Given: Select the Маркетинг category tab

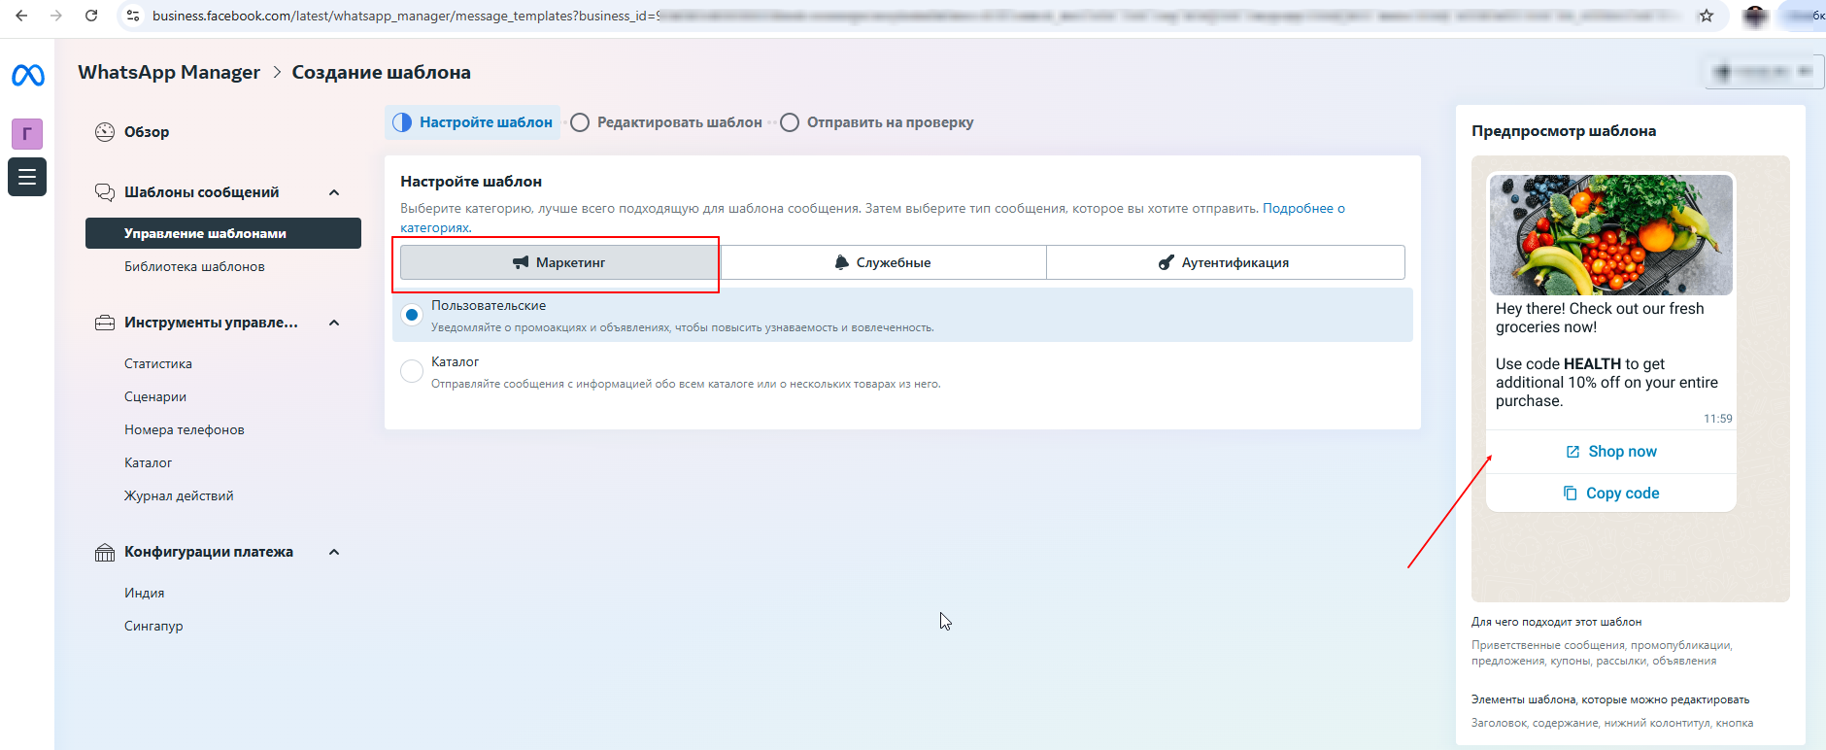Looking at the screenshot, I should (559, 262).
